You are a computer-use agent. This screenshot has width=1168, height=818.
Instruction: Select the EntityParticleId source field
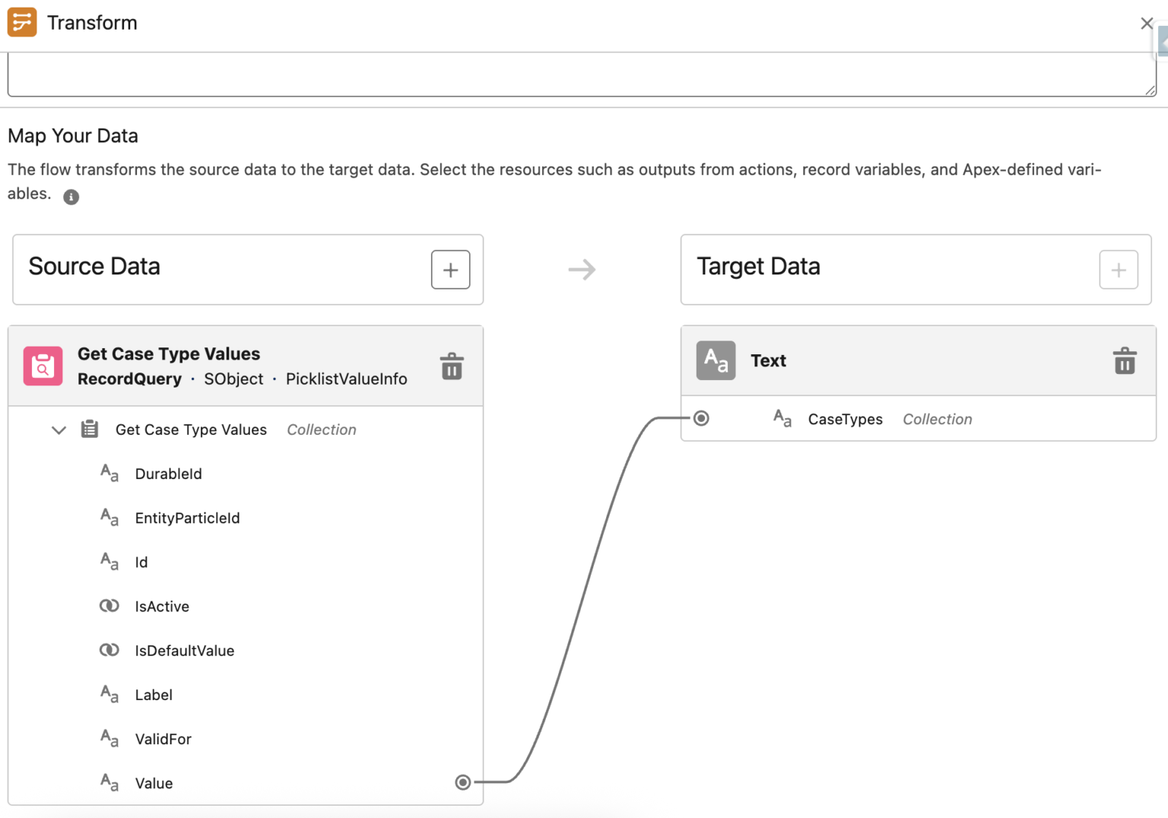(187, 518)
